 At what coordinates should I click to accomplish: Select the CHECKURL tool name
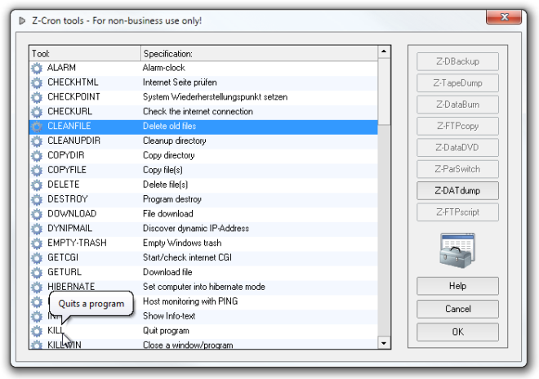click(x=69, y=111)
